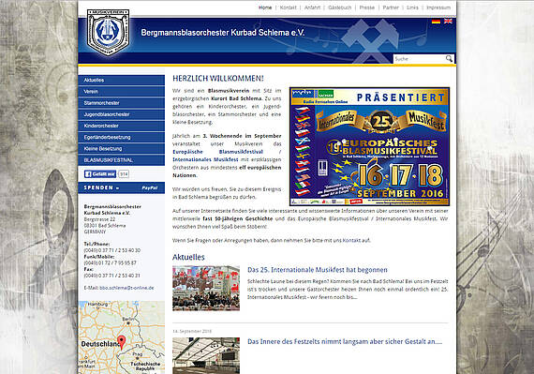The width and height of the screenshot is (534, 374).
Task: Switch to German language flag
Action: point(436,22)
